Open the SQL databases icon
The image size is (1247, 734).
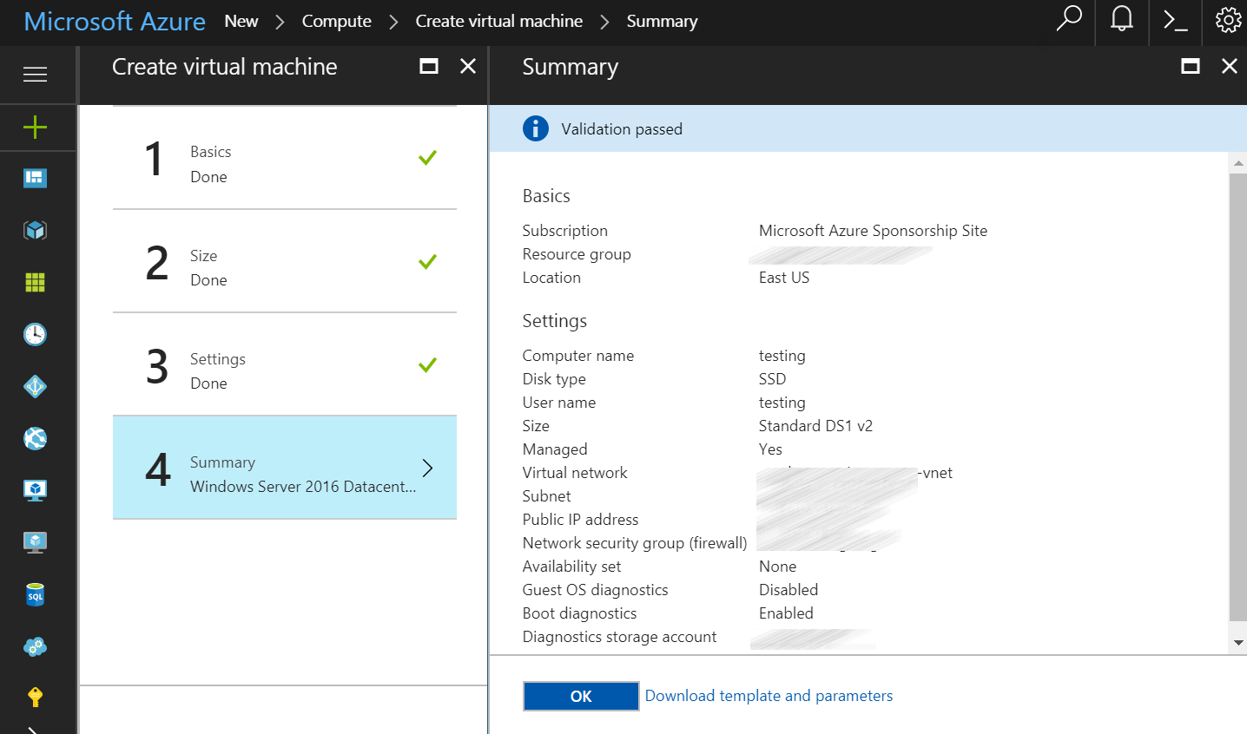[x=35, y=594]
